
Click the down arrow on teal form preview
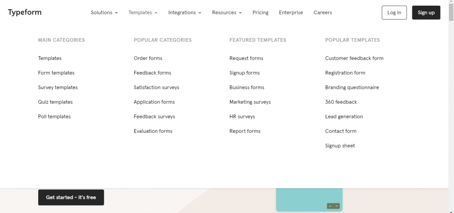coord(337,206)
